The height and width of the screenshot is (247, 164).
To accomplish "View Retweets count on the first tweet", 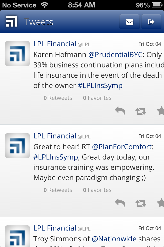I will [x=58, y=98].
